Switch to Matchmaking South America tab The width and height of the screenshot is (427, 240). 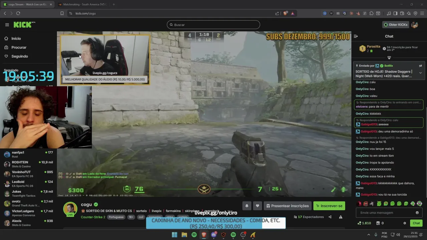tap(82, 4)
